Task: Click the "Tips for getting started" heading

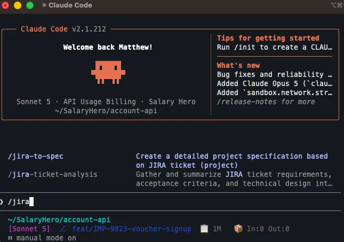Action: tap(268, 38)
